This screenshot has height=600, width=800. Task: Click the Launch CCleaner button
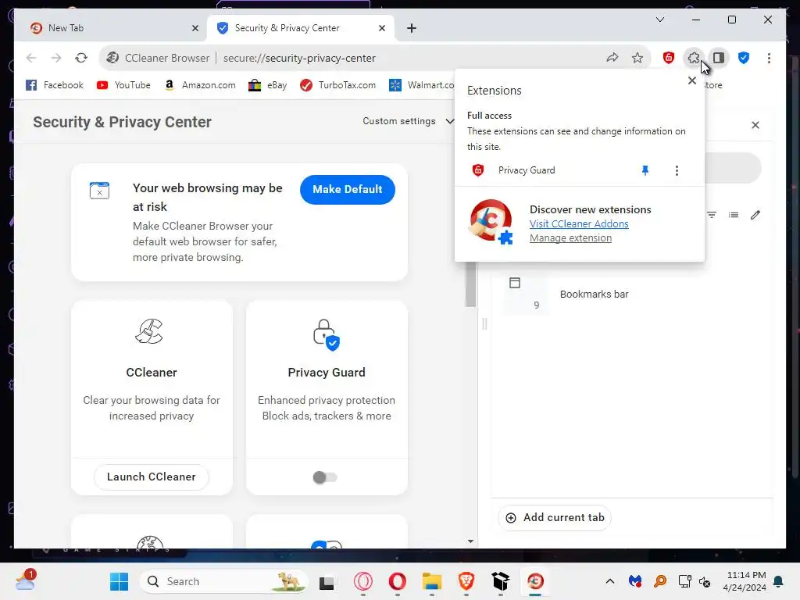click(152, 477)
